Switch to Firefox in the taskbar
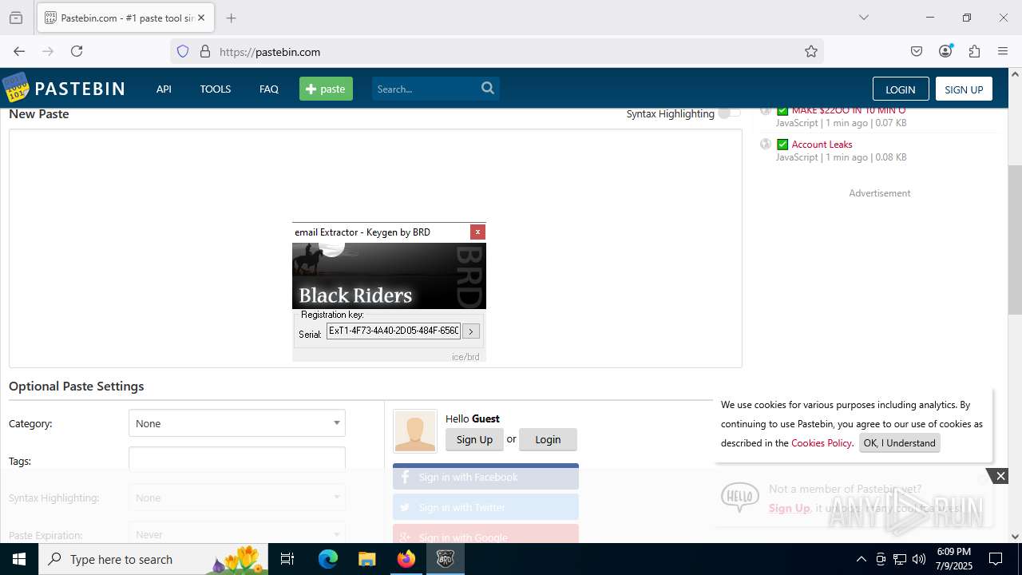1022x575 pixels. coord(406,559)
